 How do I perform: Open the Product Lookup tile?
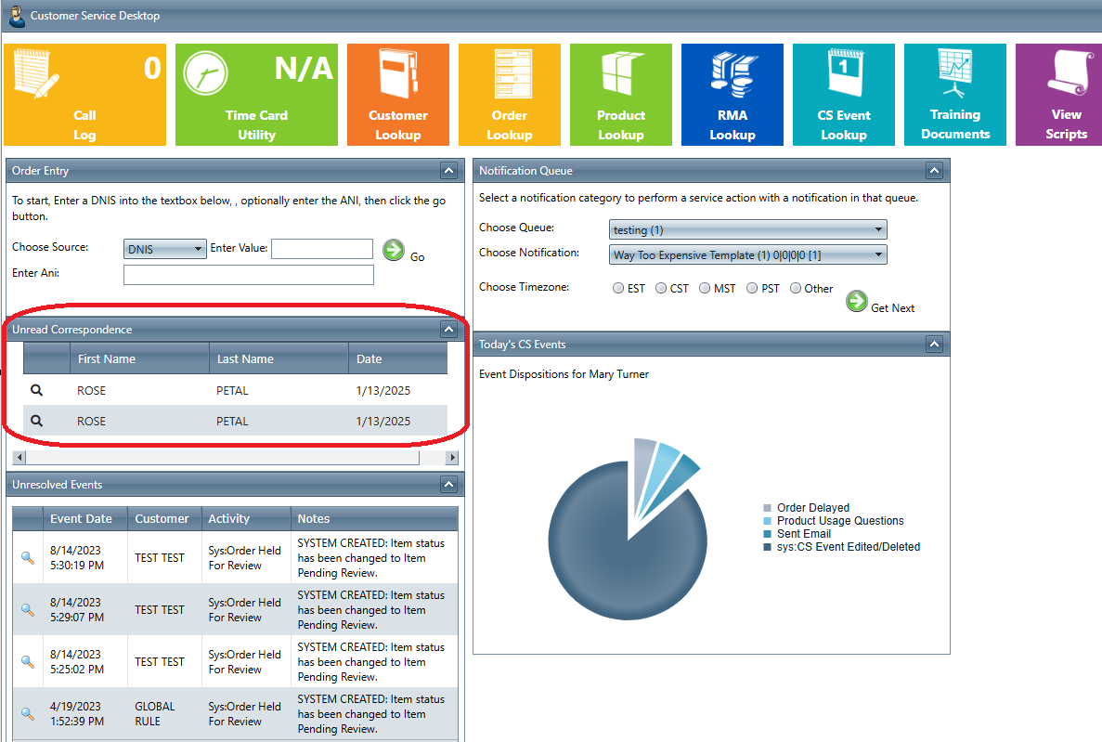click(621, 95)
